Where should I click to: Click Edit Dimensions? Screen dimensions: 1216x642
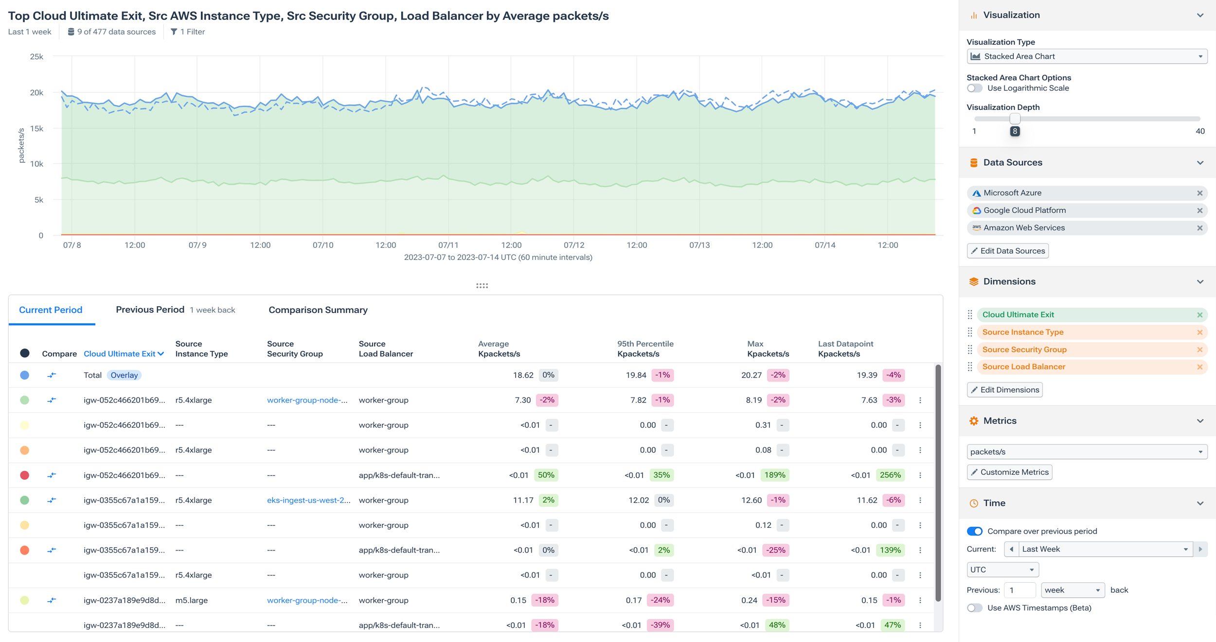coord(1004,389)
